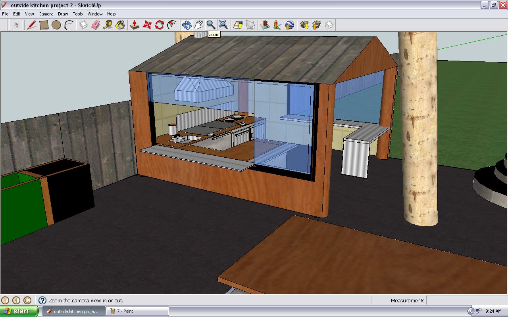Click the globe with arrow toolbar icon

290,25
